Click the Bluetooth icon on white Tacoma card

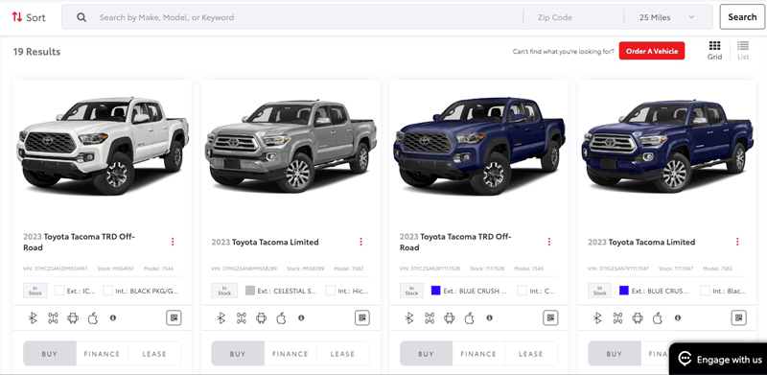33,318
